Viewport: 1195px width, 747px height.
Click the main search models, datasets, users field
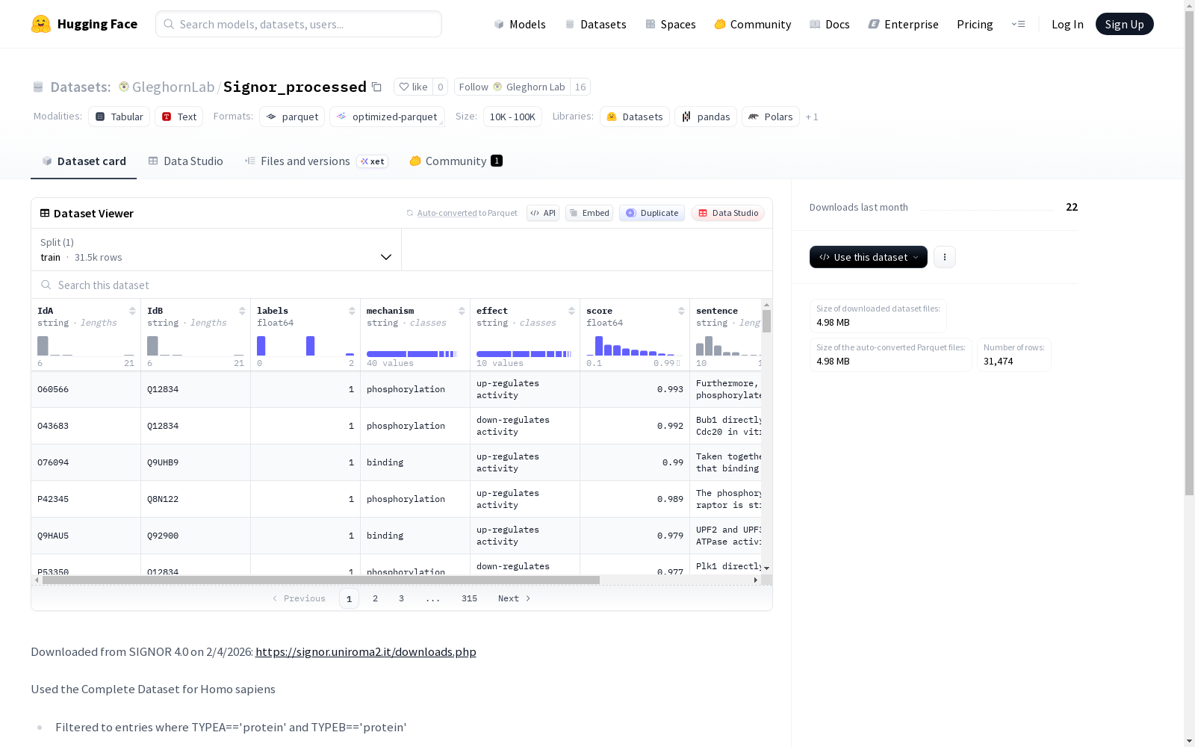pos(299,24)
